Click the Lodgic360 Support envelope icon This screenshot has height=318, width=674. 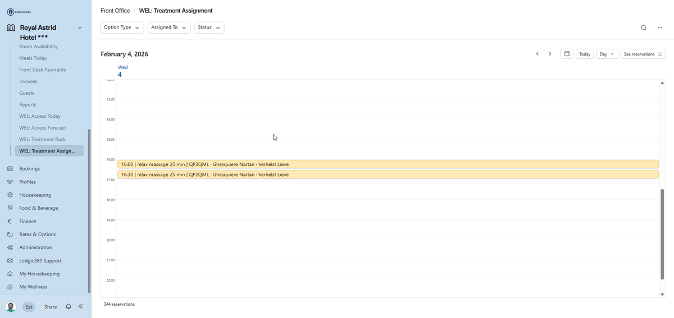(x=10, y=261)
